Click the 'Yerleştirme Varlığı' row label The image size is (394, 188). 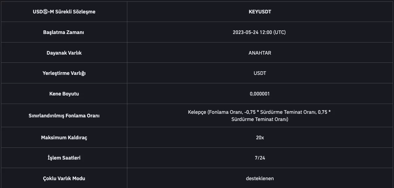pyautogui.click(x=64, y=73)
